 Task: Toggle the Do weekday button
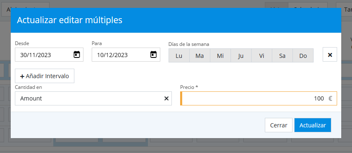[303, 55]
